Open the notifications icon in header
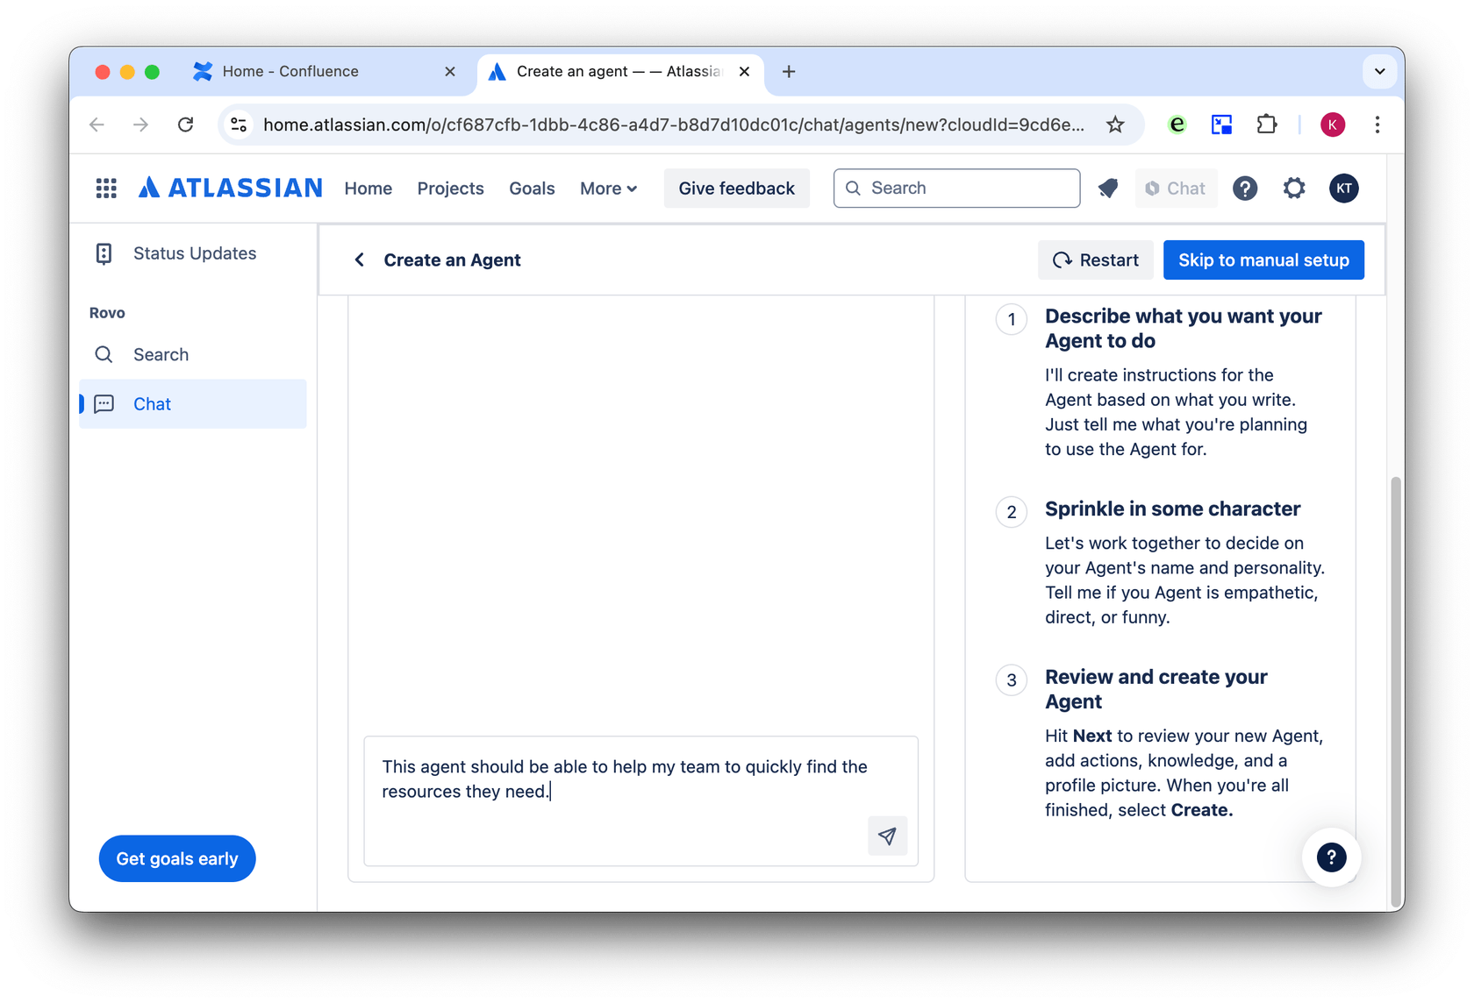This screenshot has height=1003, width=1474. [x=1108, y=189]
